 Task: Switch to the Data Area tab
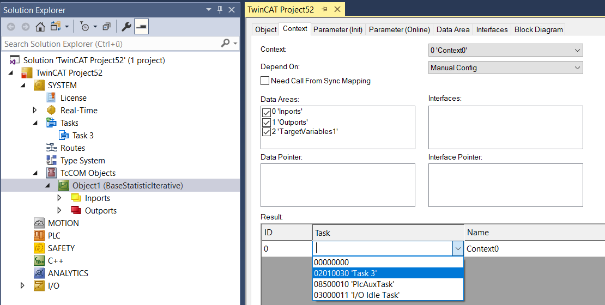pyautogui.click(x=453, y=30)
